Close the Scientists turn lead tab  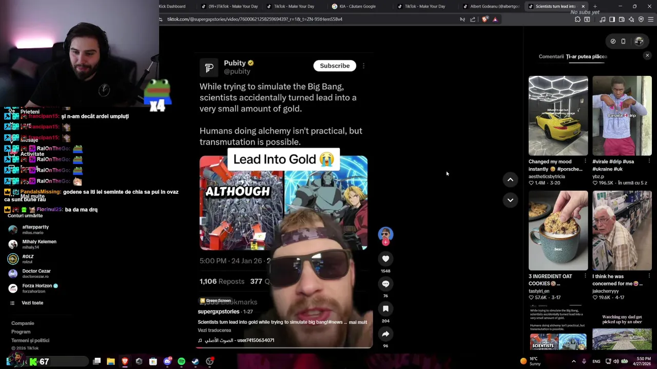(583, 6)
